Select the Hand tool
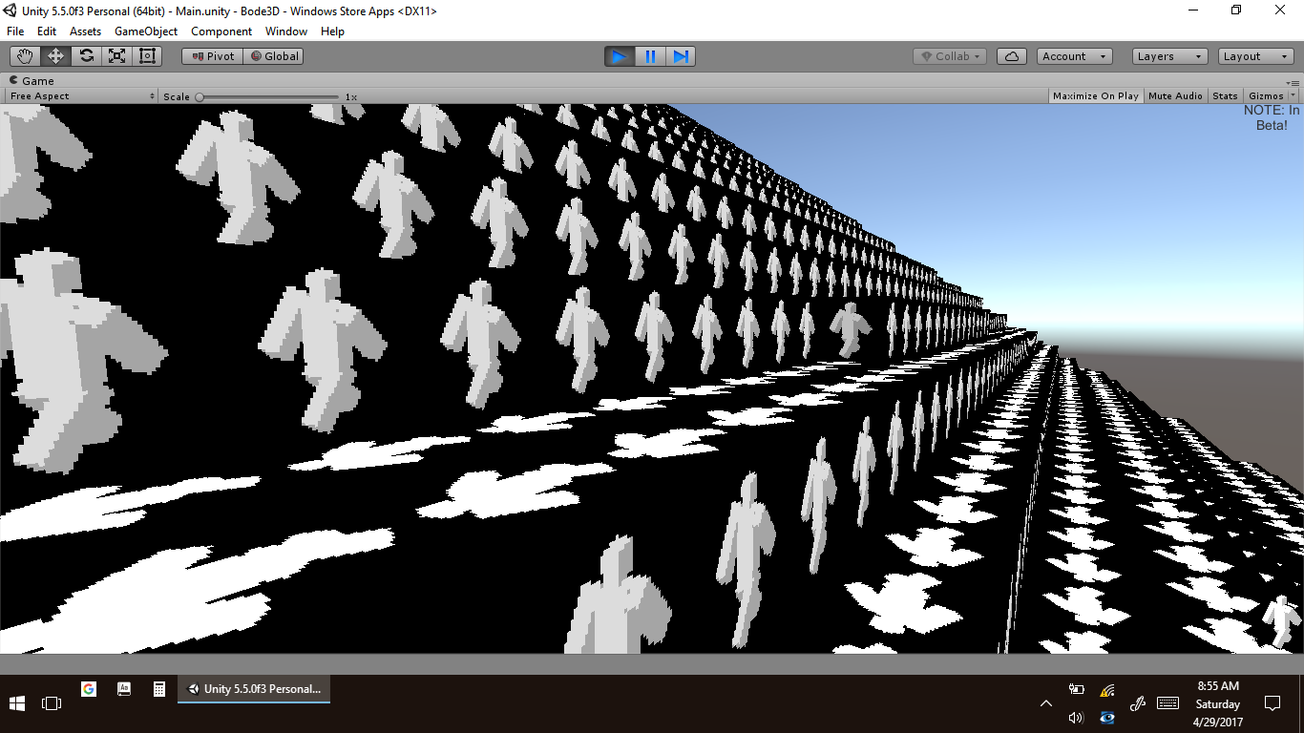This screenshot has width=1304, height=733. point(26,56)
